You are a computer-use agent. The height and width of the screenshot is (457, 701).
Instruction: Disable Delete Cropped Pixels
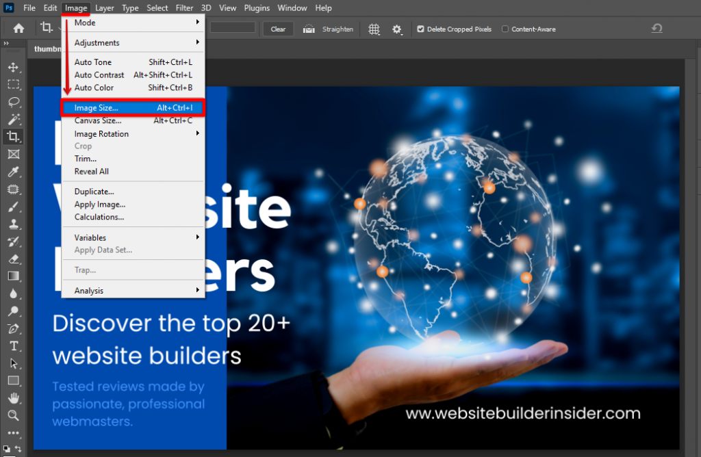point(420,29)
